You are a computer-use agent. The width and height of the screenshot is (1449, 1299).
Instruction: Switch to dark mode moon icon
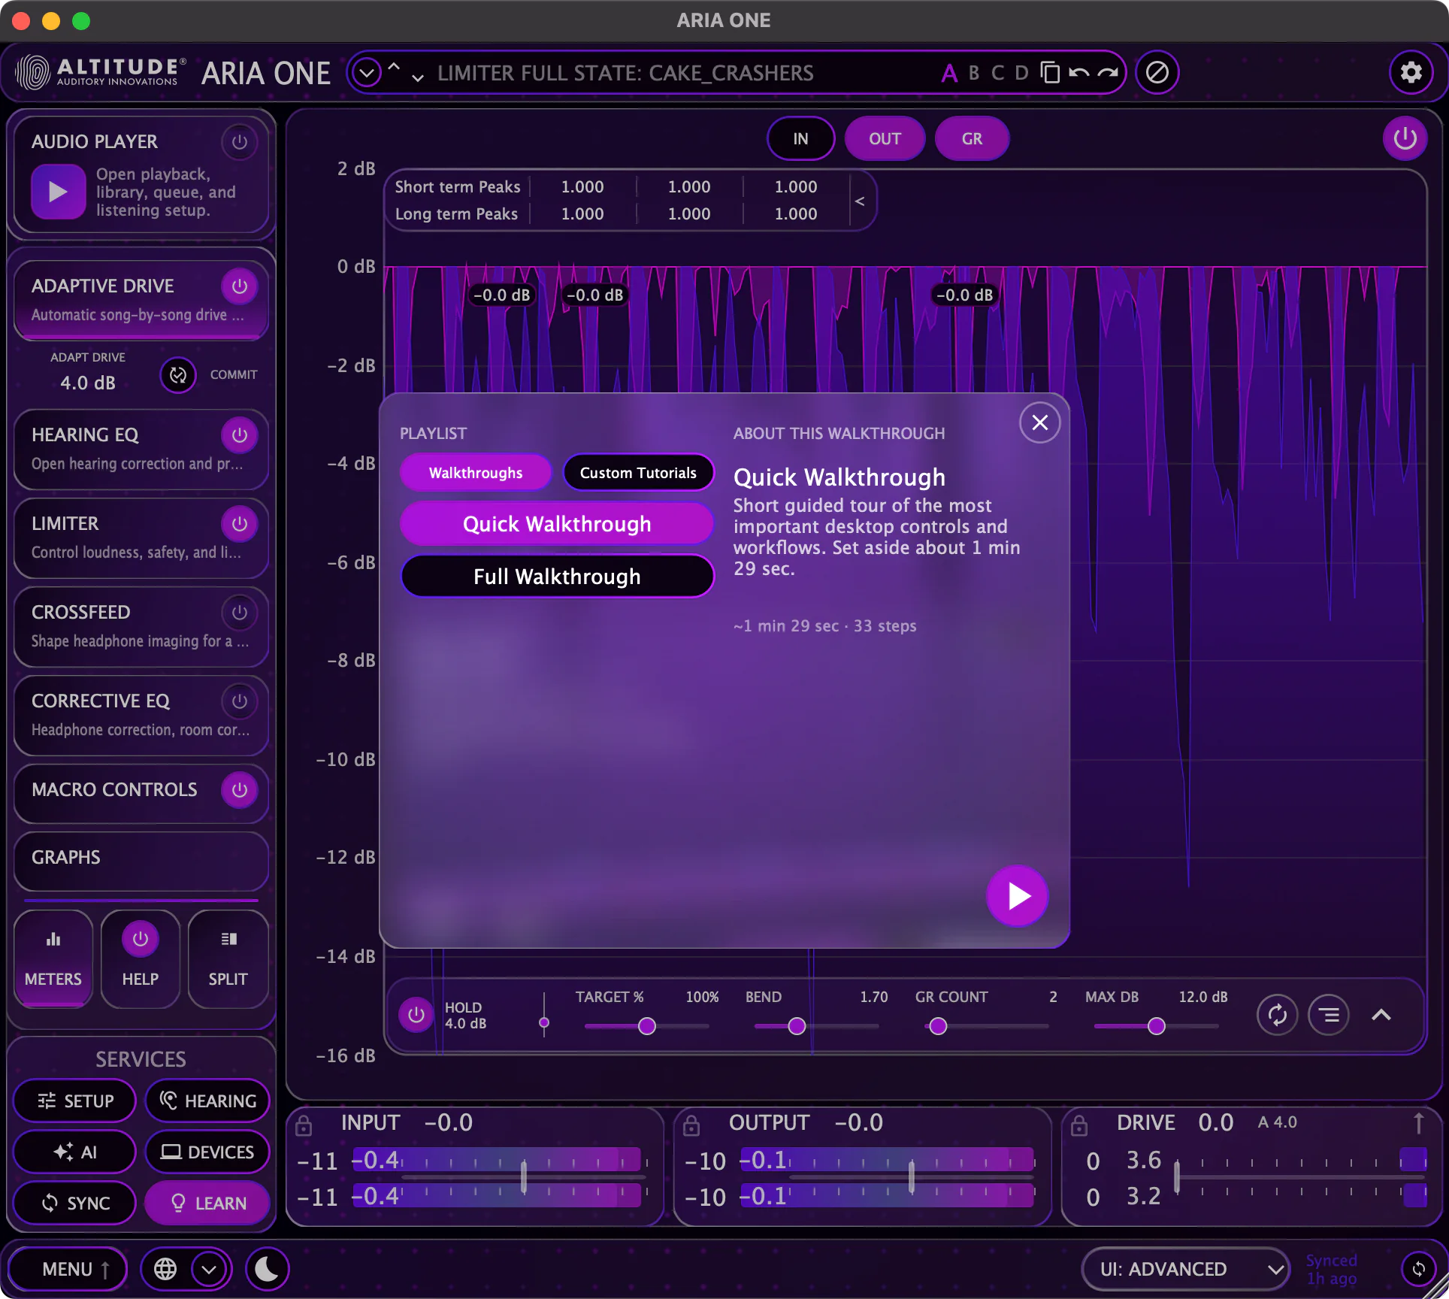[266, 1269]
